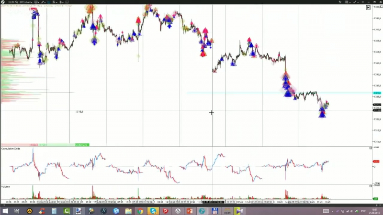Click the green volume value label on the scale

pyautogui.click(x=376, y=199)
